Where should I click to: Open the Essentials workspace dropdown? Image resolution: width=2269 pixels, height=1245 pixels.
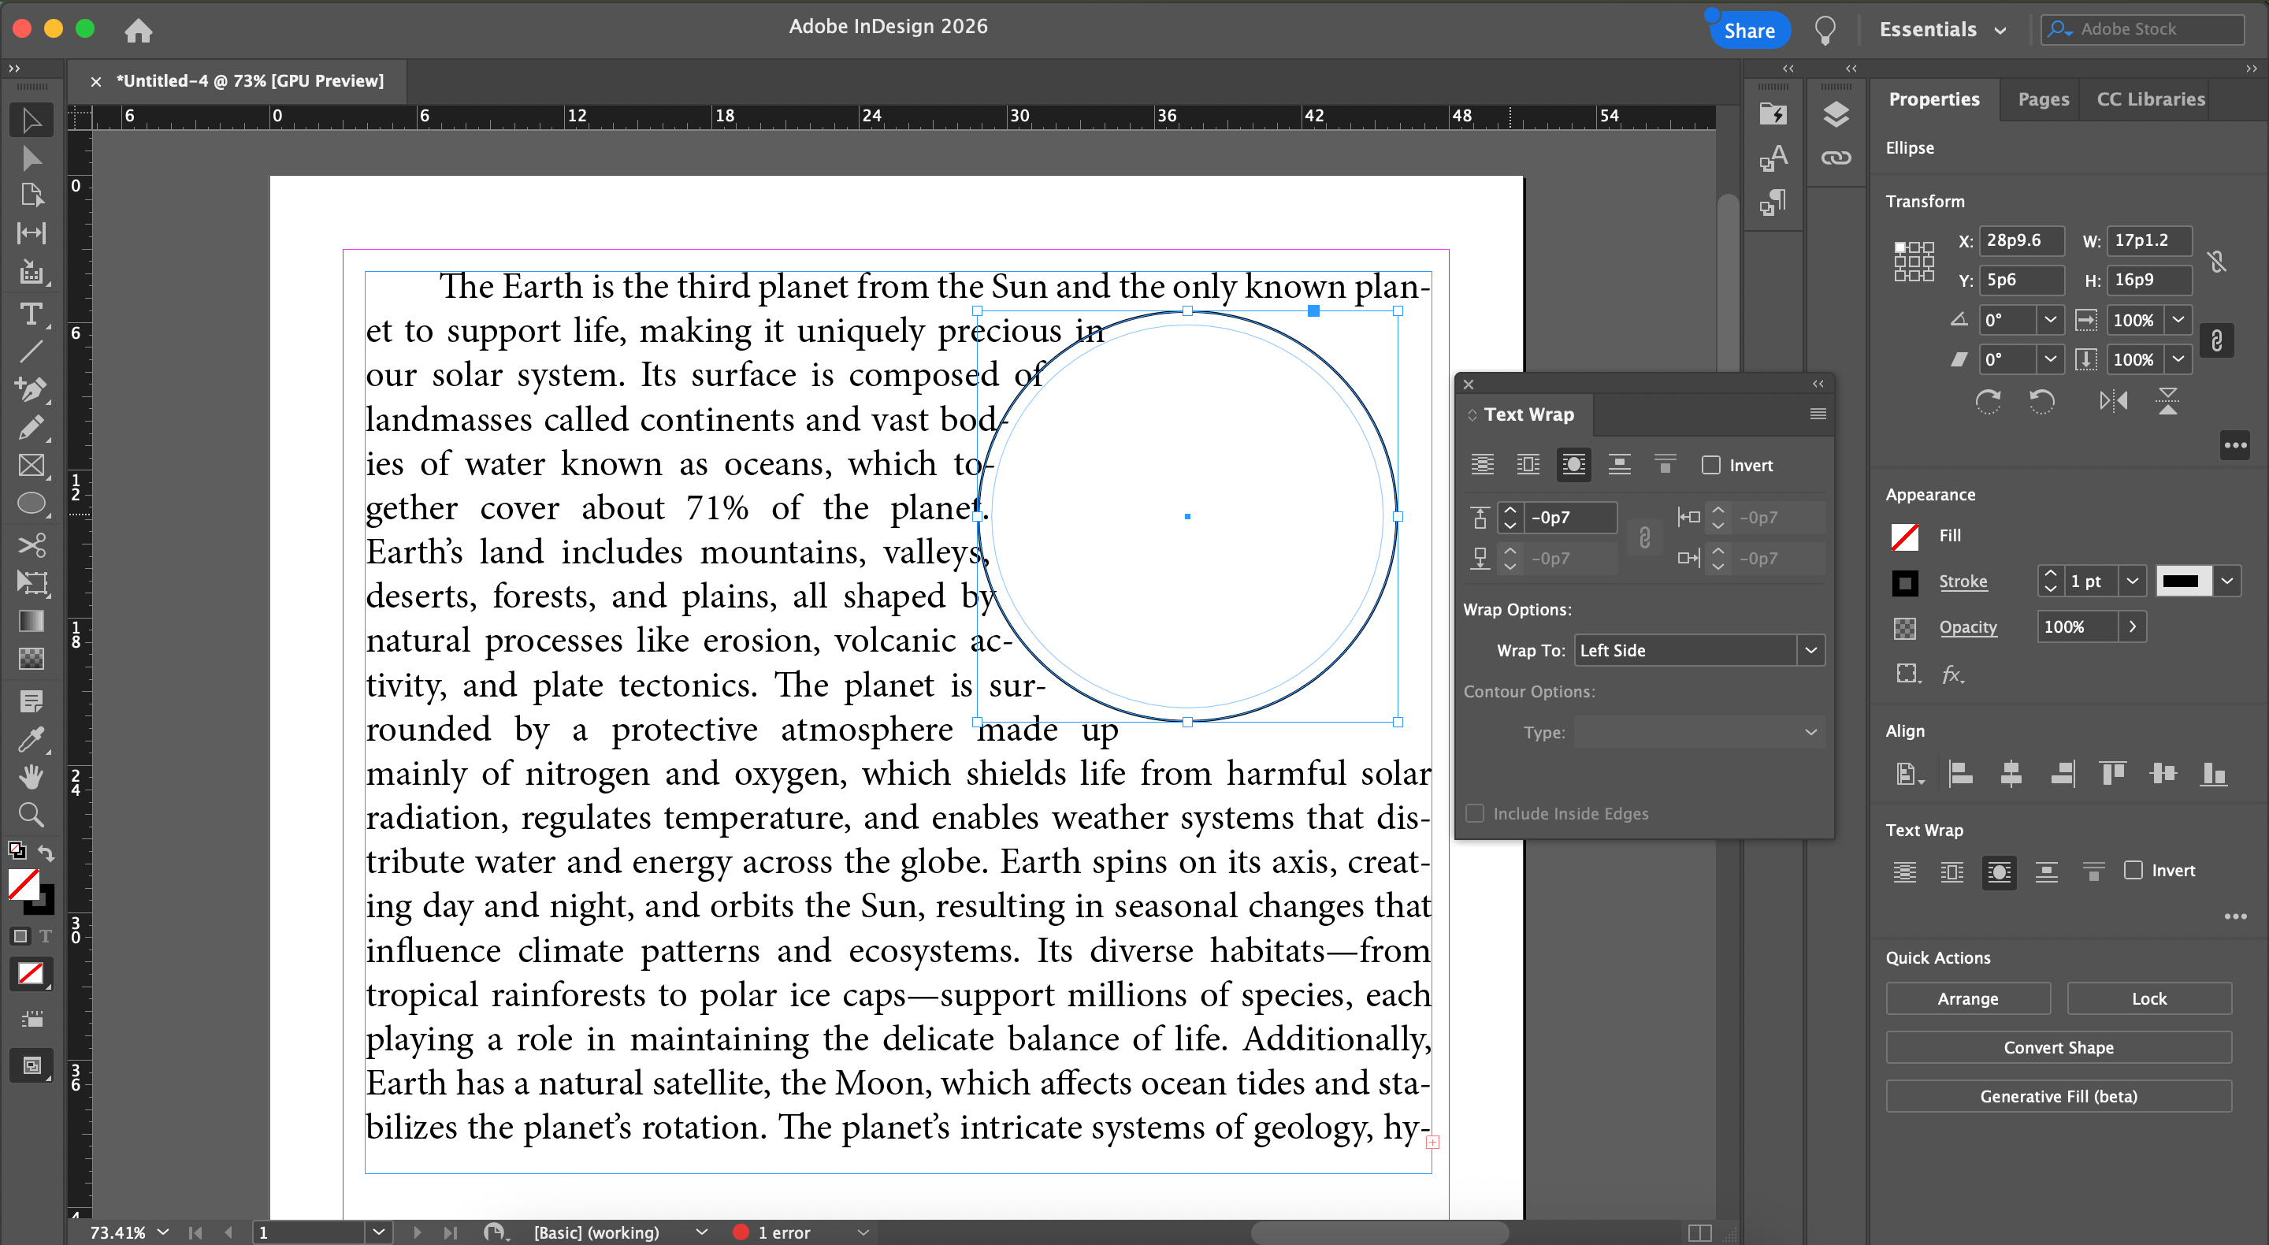pos(1942,29)
